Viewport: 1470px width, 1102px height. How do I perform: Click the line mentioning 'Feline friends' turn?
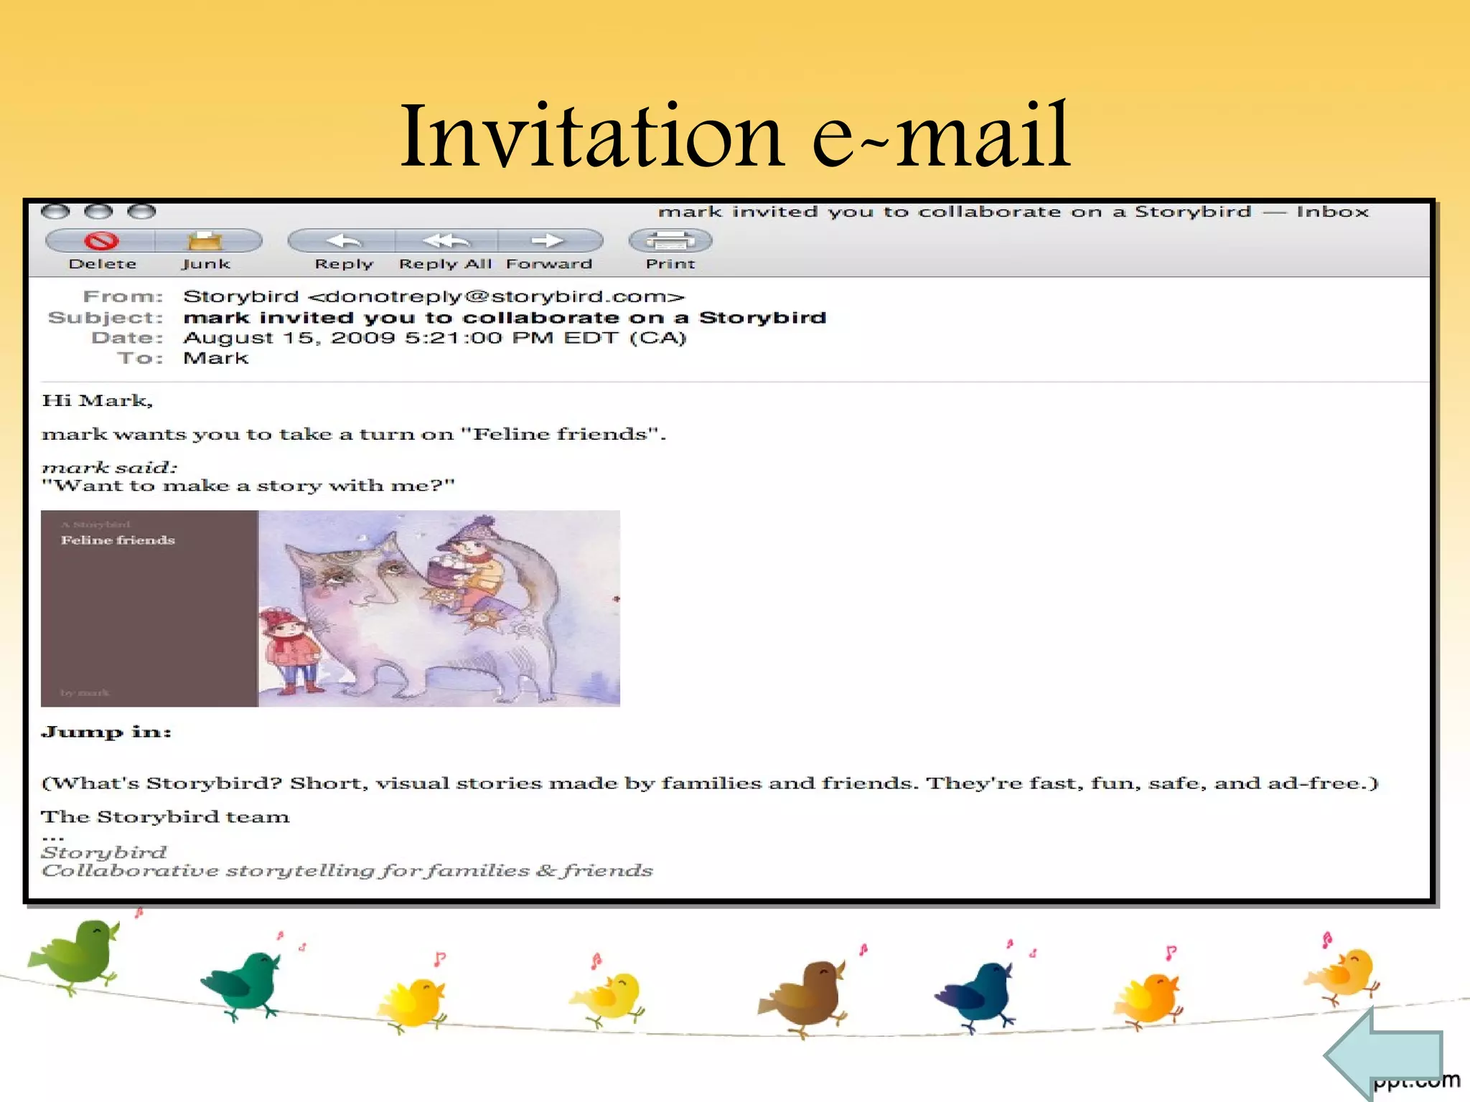[x=354, y=434]
